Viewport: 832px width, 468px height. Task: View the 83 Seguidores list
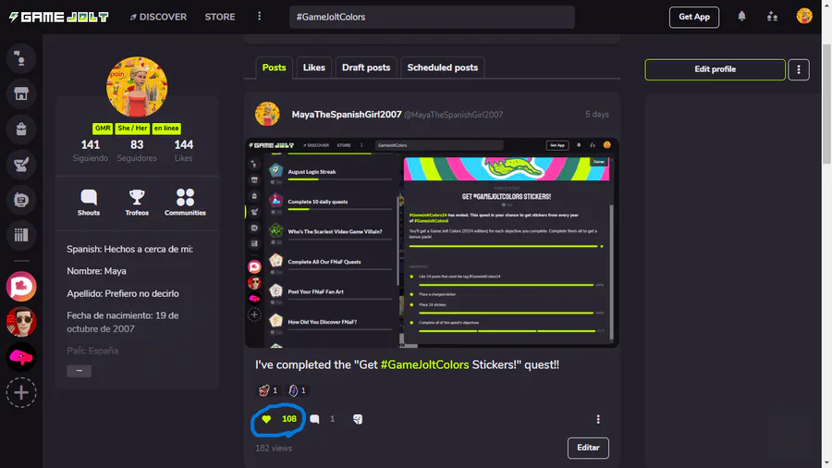[x=137, y=151]
